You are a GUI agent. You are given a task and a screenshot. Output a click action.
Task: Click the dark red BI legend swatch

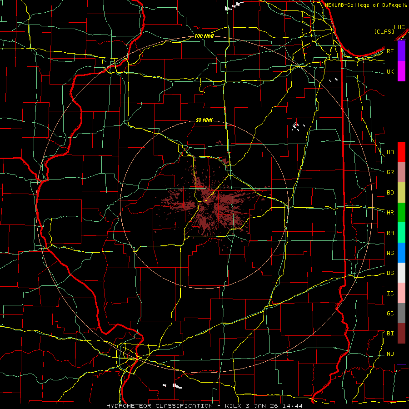coord(401,334)
